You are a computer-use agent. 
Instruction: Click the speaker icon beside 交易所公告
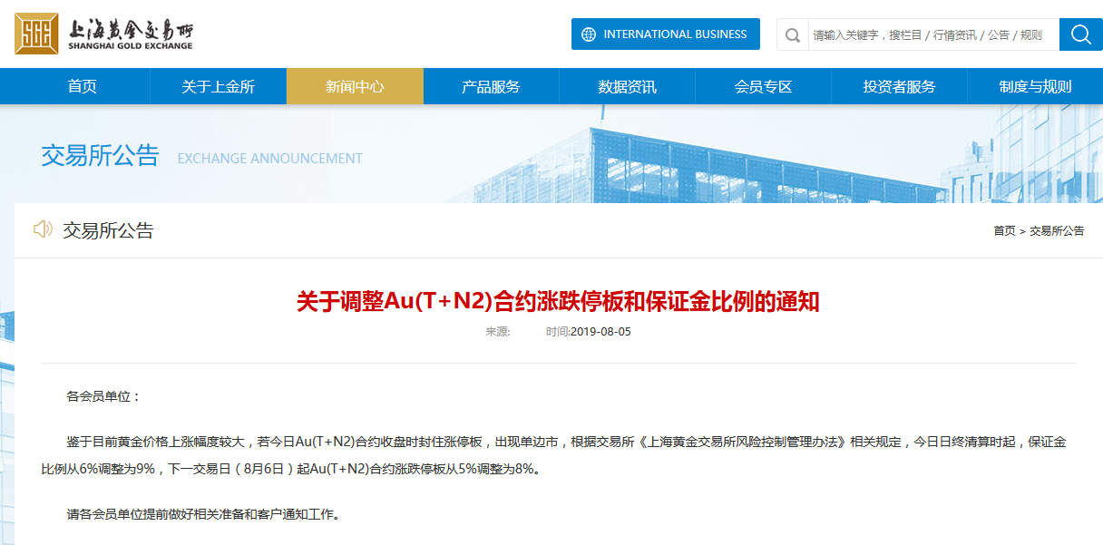pos(43,229)
